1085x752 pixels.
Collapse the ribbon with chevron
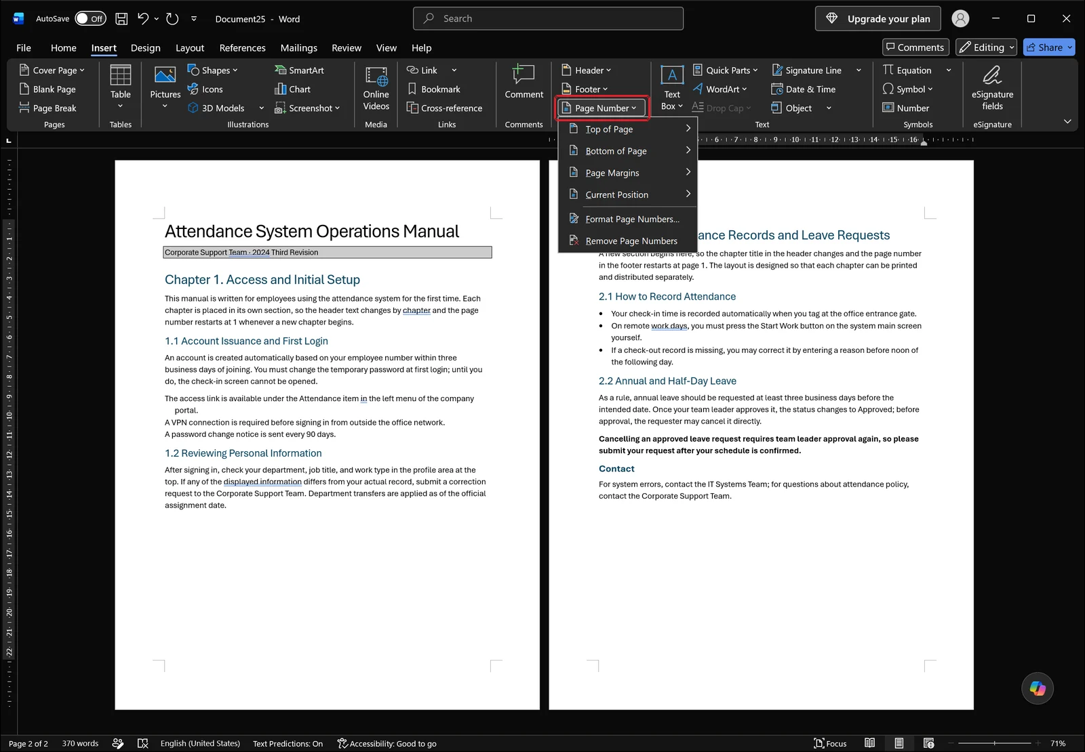click(x=1067, y=121)
